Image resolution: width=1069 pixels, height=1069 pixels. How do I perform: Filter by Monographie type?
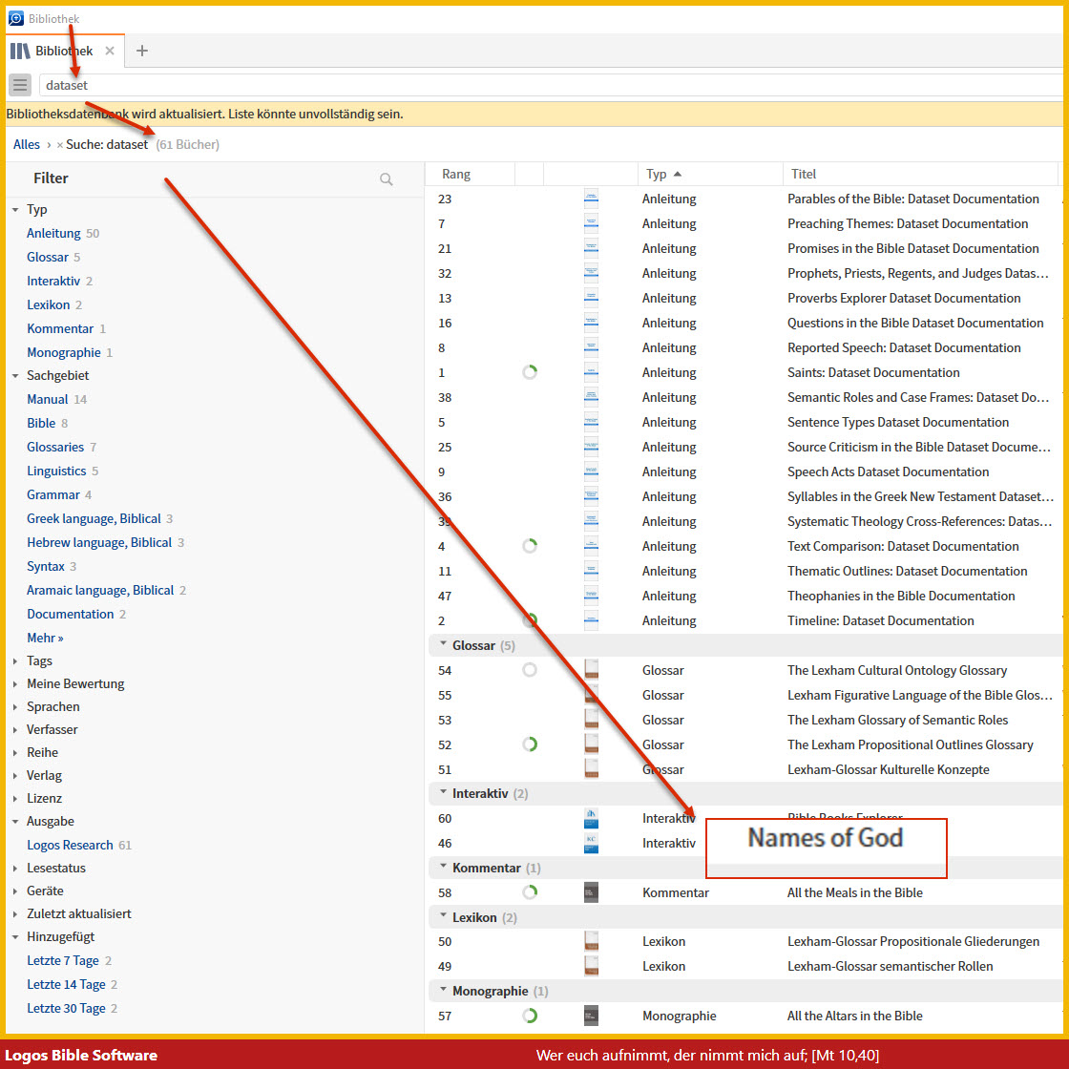(63, 352)
